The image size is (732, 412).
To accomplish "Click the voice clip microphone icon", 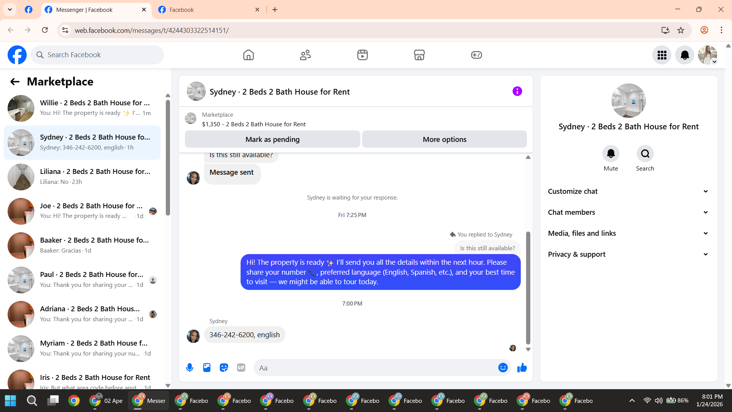I will point(189,368).
